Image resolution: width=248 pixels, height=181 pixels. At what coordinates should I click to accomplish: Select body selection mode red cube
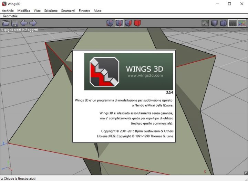(x=137, y=23)
